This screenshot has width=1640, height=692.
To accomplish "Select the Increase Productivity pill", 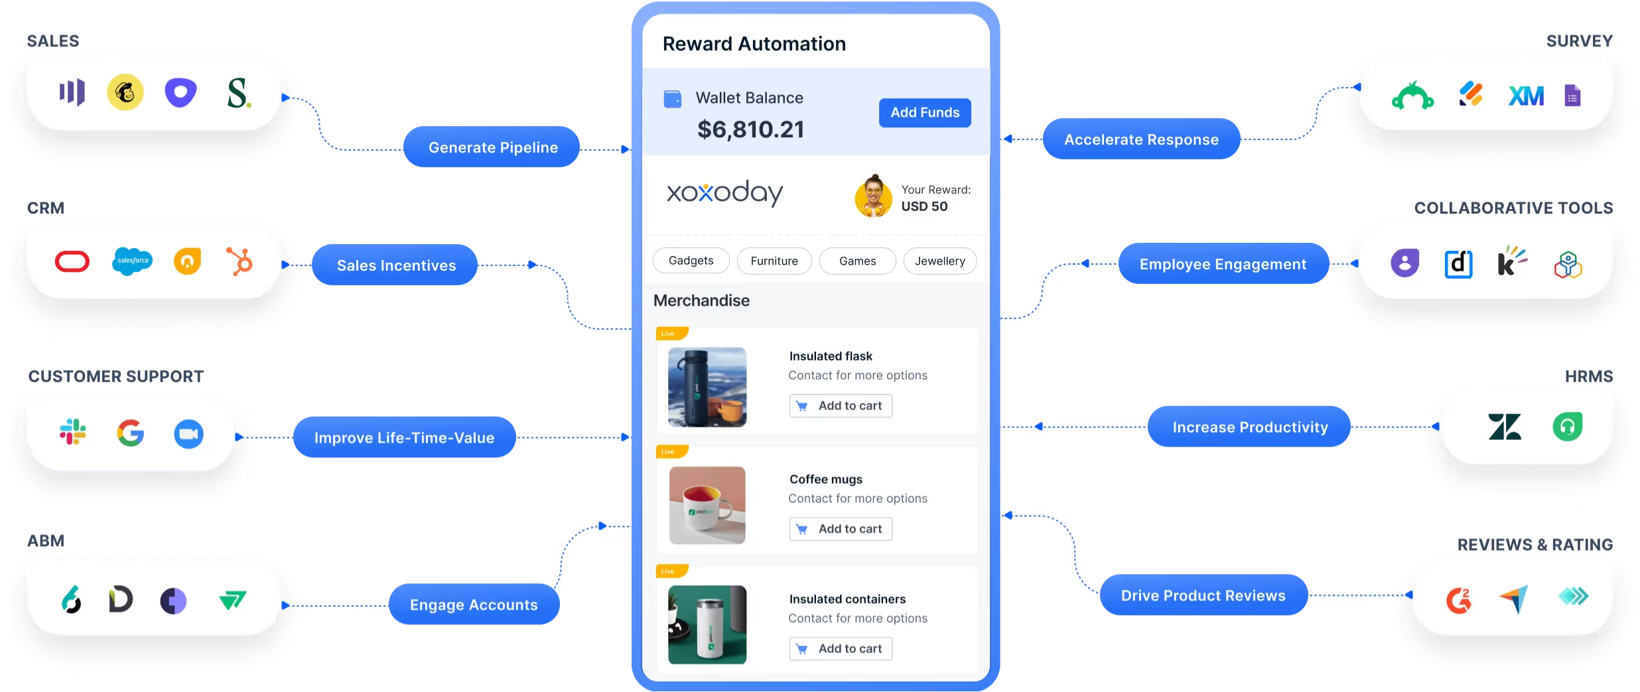I will pyautogui.click(x=1250, y=427).
